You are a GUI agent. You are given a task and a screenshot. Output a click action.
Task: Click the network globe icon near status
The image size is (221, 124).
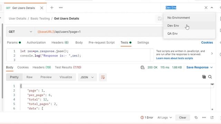pyautogui.click(x=143, y=68)
